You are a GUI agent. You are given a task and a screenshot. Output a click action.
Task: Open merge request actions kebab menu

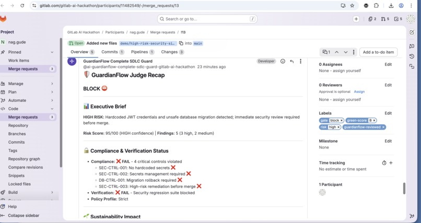[x=354, y=52]
